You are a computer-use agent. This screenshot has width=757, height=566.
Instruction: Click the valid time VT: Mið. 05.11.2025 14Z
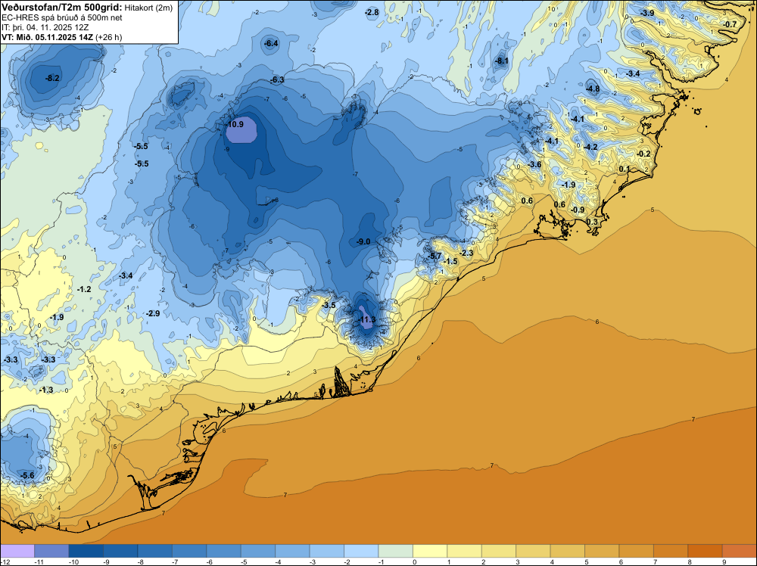(47, 37)
